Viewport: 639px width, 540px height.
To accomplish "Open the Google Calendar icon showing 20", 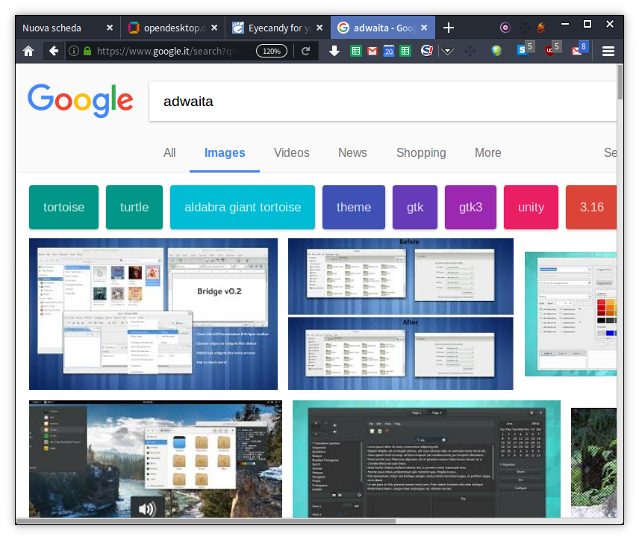I will [x=389, y=51].
